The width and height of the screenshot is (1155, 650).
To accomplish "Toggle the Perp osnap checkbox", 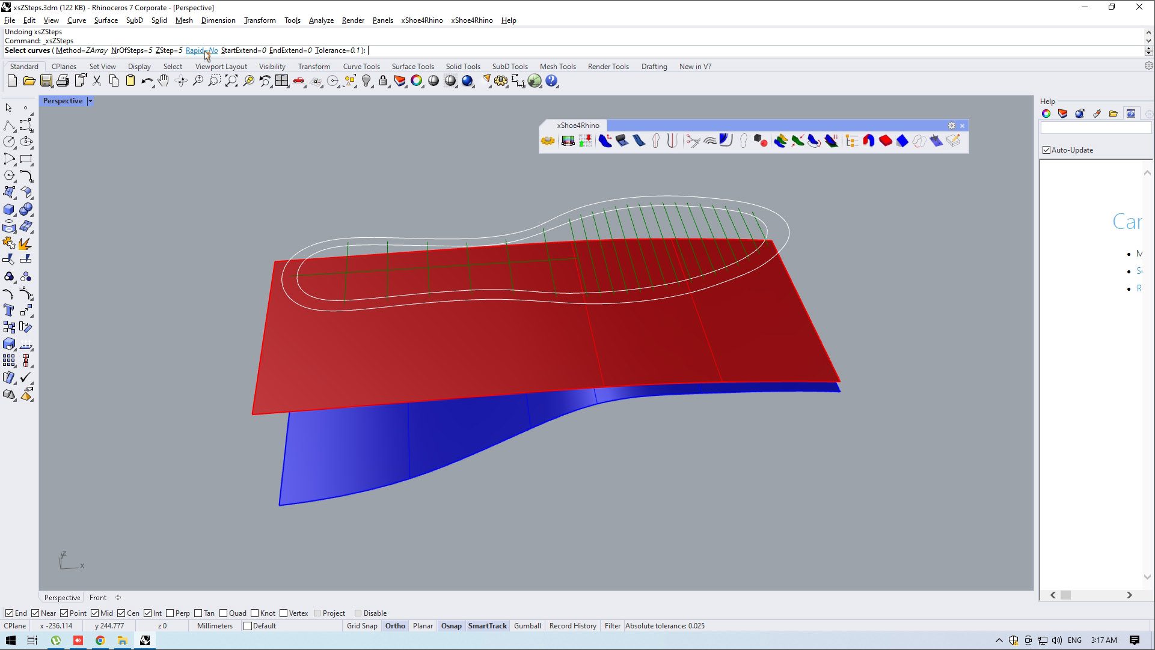I will click(x=170, y=613).
